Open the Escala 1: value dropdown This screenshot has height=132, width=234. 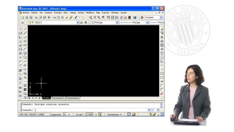(96, 115)
